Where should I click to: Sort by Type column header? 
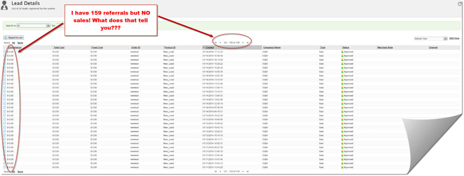[x=323, y=47]
